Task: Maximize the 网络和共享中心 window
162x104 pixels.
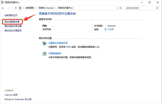Action: (150, 2)
